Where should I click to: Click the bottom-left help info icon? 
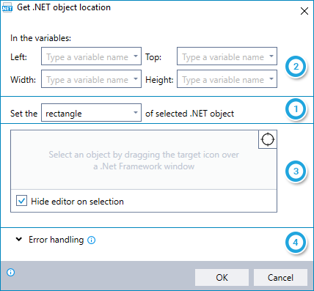click(x=11, y=272)
